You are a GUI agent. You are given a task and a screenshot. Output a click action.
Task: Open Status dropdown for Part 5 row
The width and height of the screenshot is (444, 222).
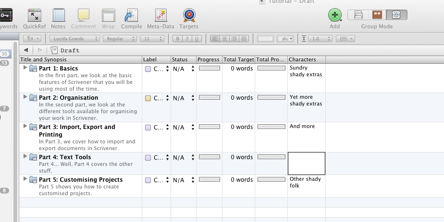point(184,180)
